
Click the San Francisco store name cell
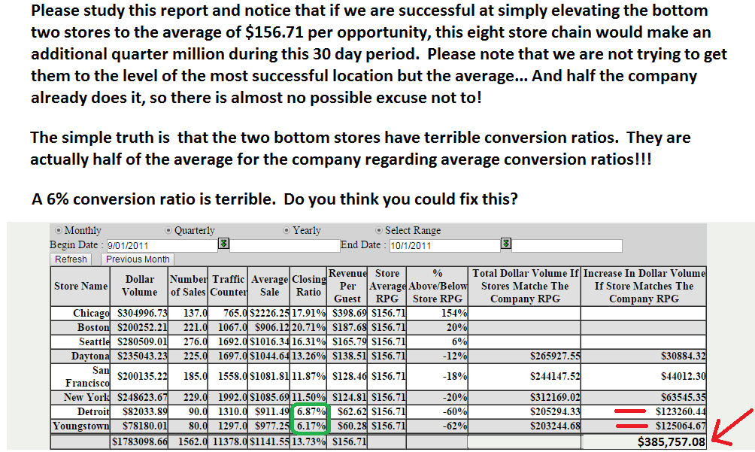80,377
